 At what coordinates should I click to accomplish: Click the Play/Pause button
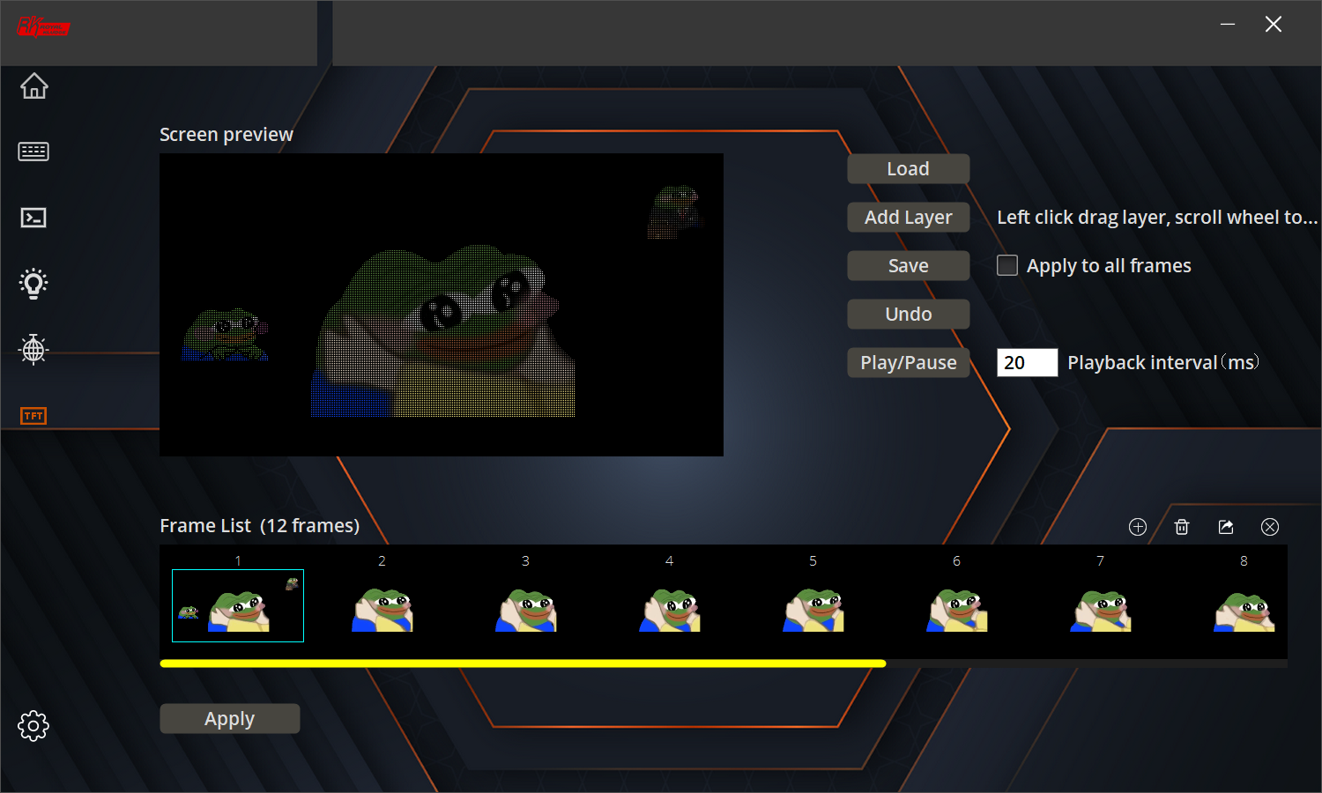tap(909, 363)
